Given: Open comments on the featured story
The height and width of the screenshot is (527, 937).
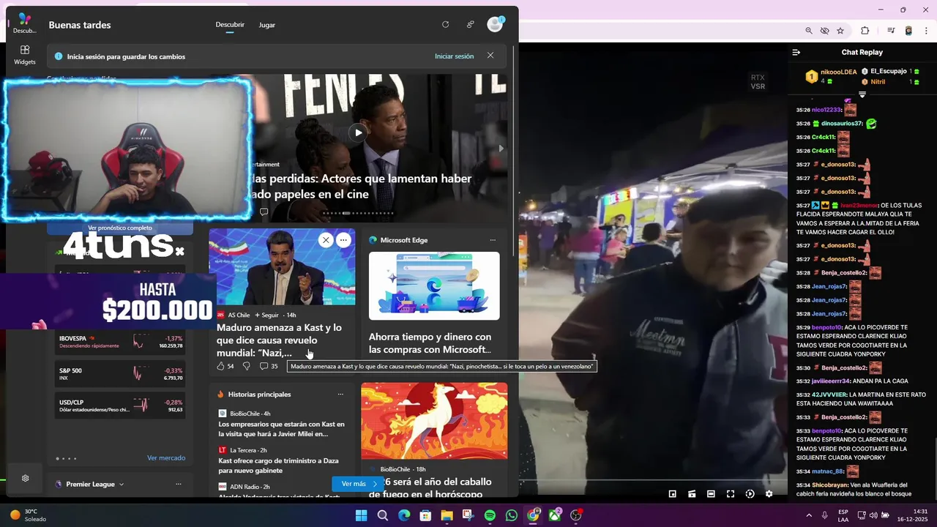Looking at the screenshot, I should (264, 212).
